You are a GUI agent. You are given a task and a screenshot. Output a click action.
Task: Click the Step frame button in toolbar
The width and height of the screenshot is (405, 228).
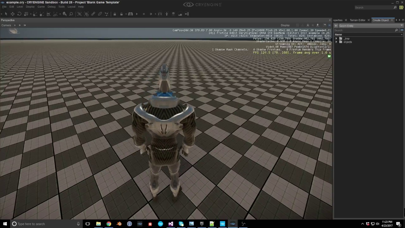point(151,14)
